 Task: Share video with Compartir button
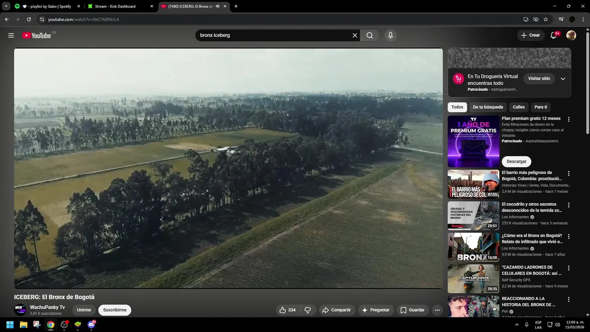click(x=336, y=310)
